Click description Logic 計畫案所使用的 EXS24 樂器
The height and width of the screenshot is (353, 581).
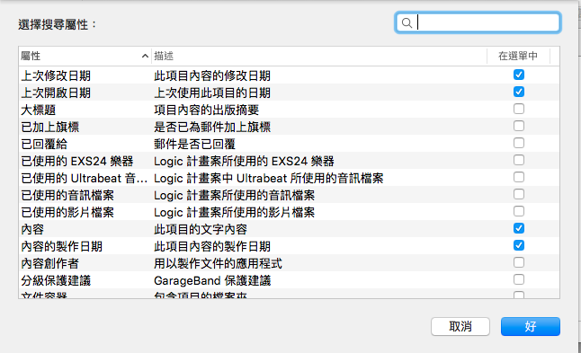pos(244,161)
